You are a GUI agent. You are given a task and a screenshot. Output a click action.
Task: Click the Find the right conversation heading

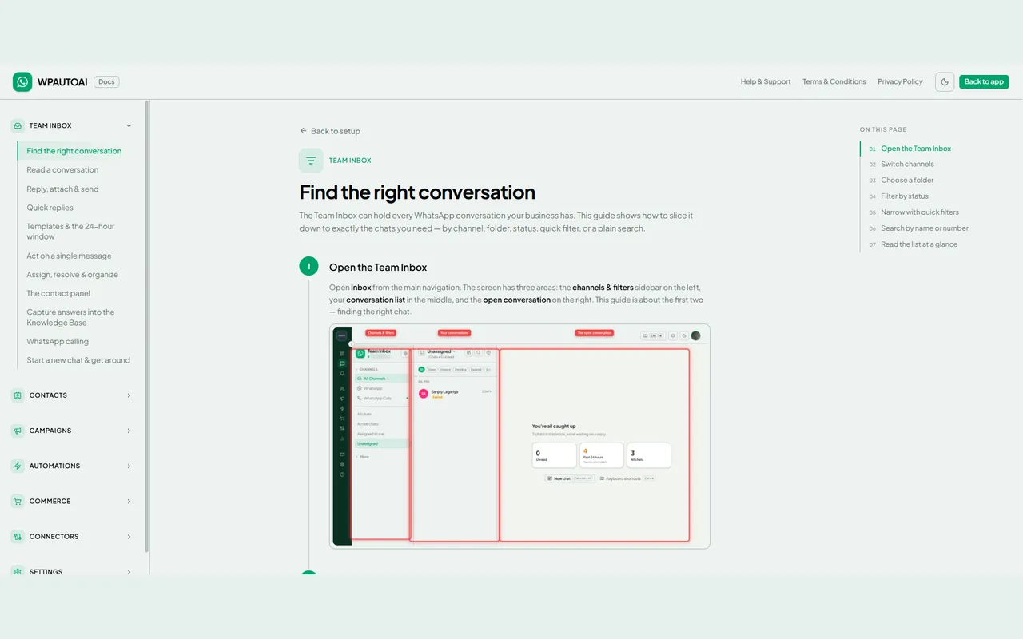[x=417, y=192]
